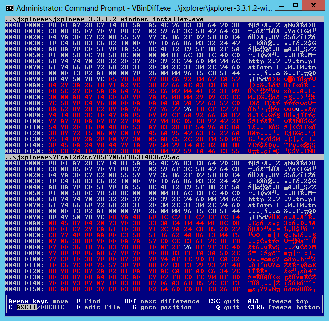This screenshot has height=321, width=329.
Task: Click the 'F find' command hint
Action: pyautogui.click(x=88, y=301)
